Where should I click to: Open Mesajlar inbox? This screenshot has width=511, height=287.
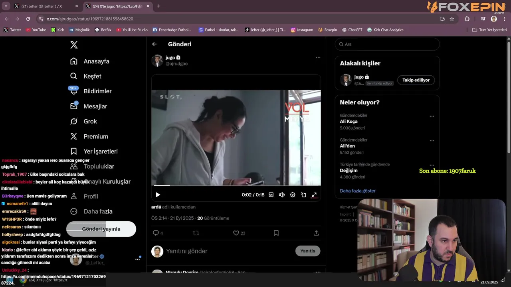[x=89, y=106]
